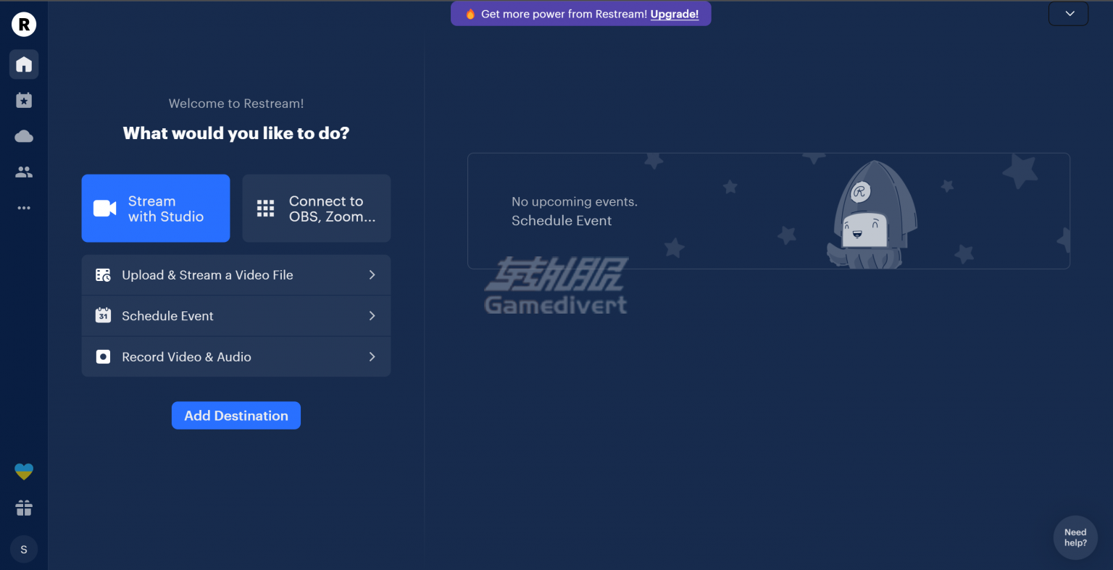Open the Events calendar sidebar icon
The image size is (1113, 570).
tap(24, 100)
